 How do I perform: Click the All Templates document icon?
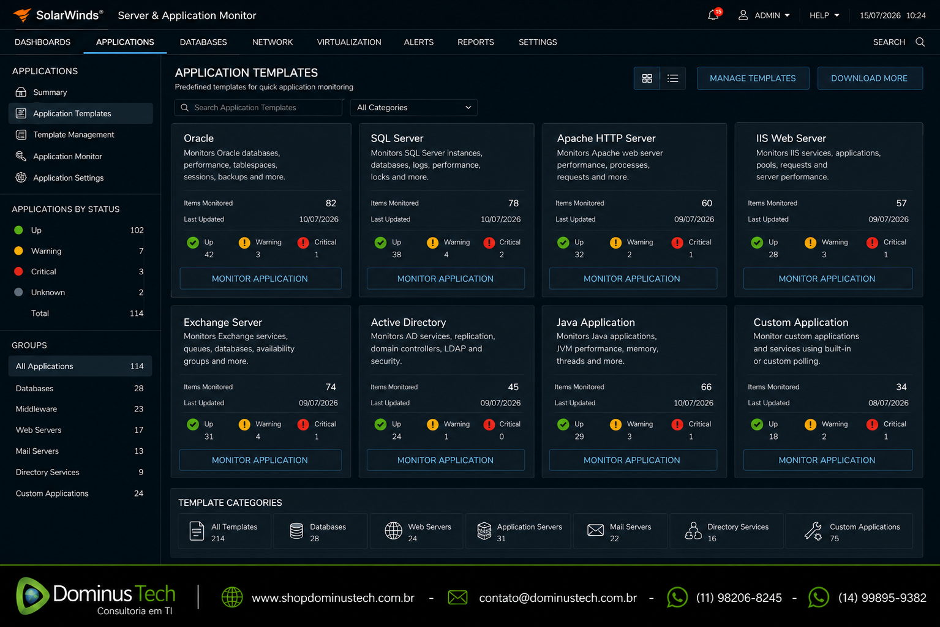[x=197, y=531]
